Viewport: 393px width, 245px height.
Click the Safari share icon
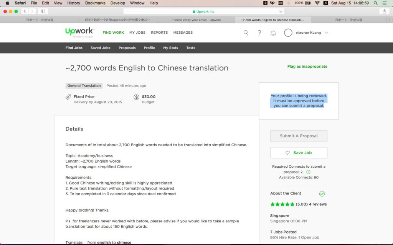point(384,11)
